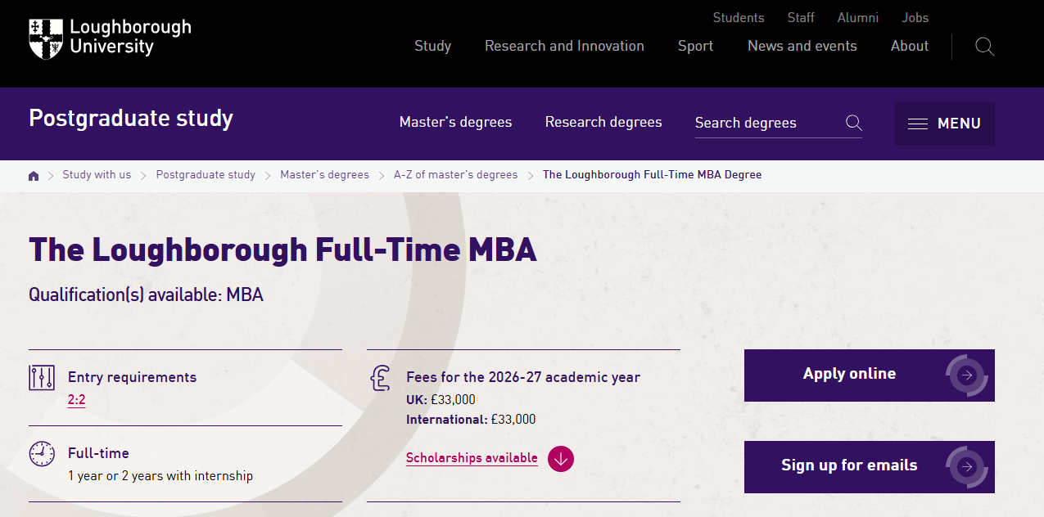Click the entry requirements sliders icon
The height and width of the screenshot is (517, 1044).
point(42,377)
